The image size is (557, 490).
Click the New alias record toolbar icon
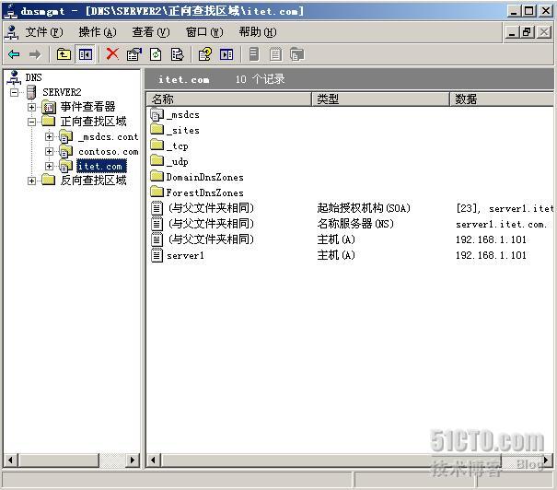pos(275,54)
